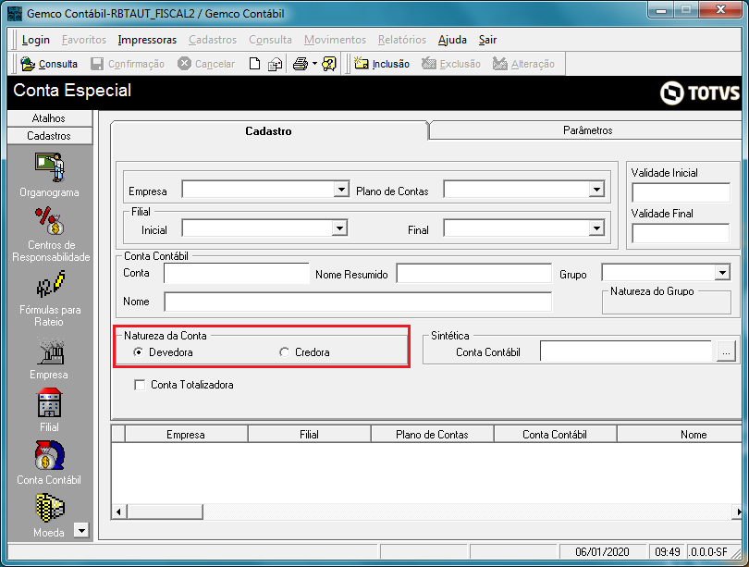The width and height of the screenshot is (749, 567).
Task: Switch to the Cadastro tab
Action: coord(268,131)
